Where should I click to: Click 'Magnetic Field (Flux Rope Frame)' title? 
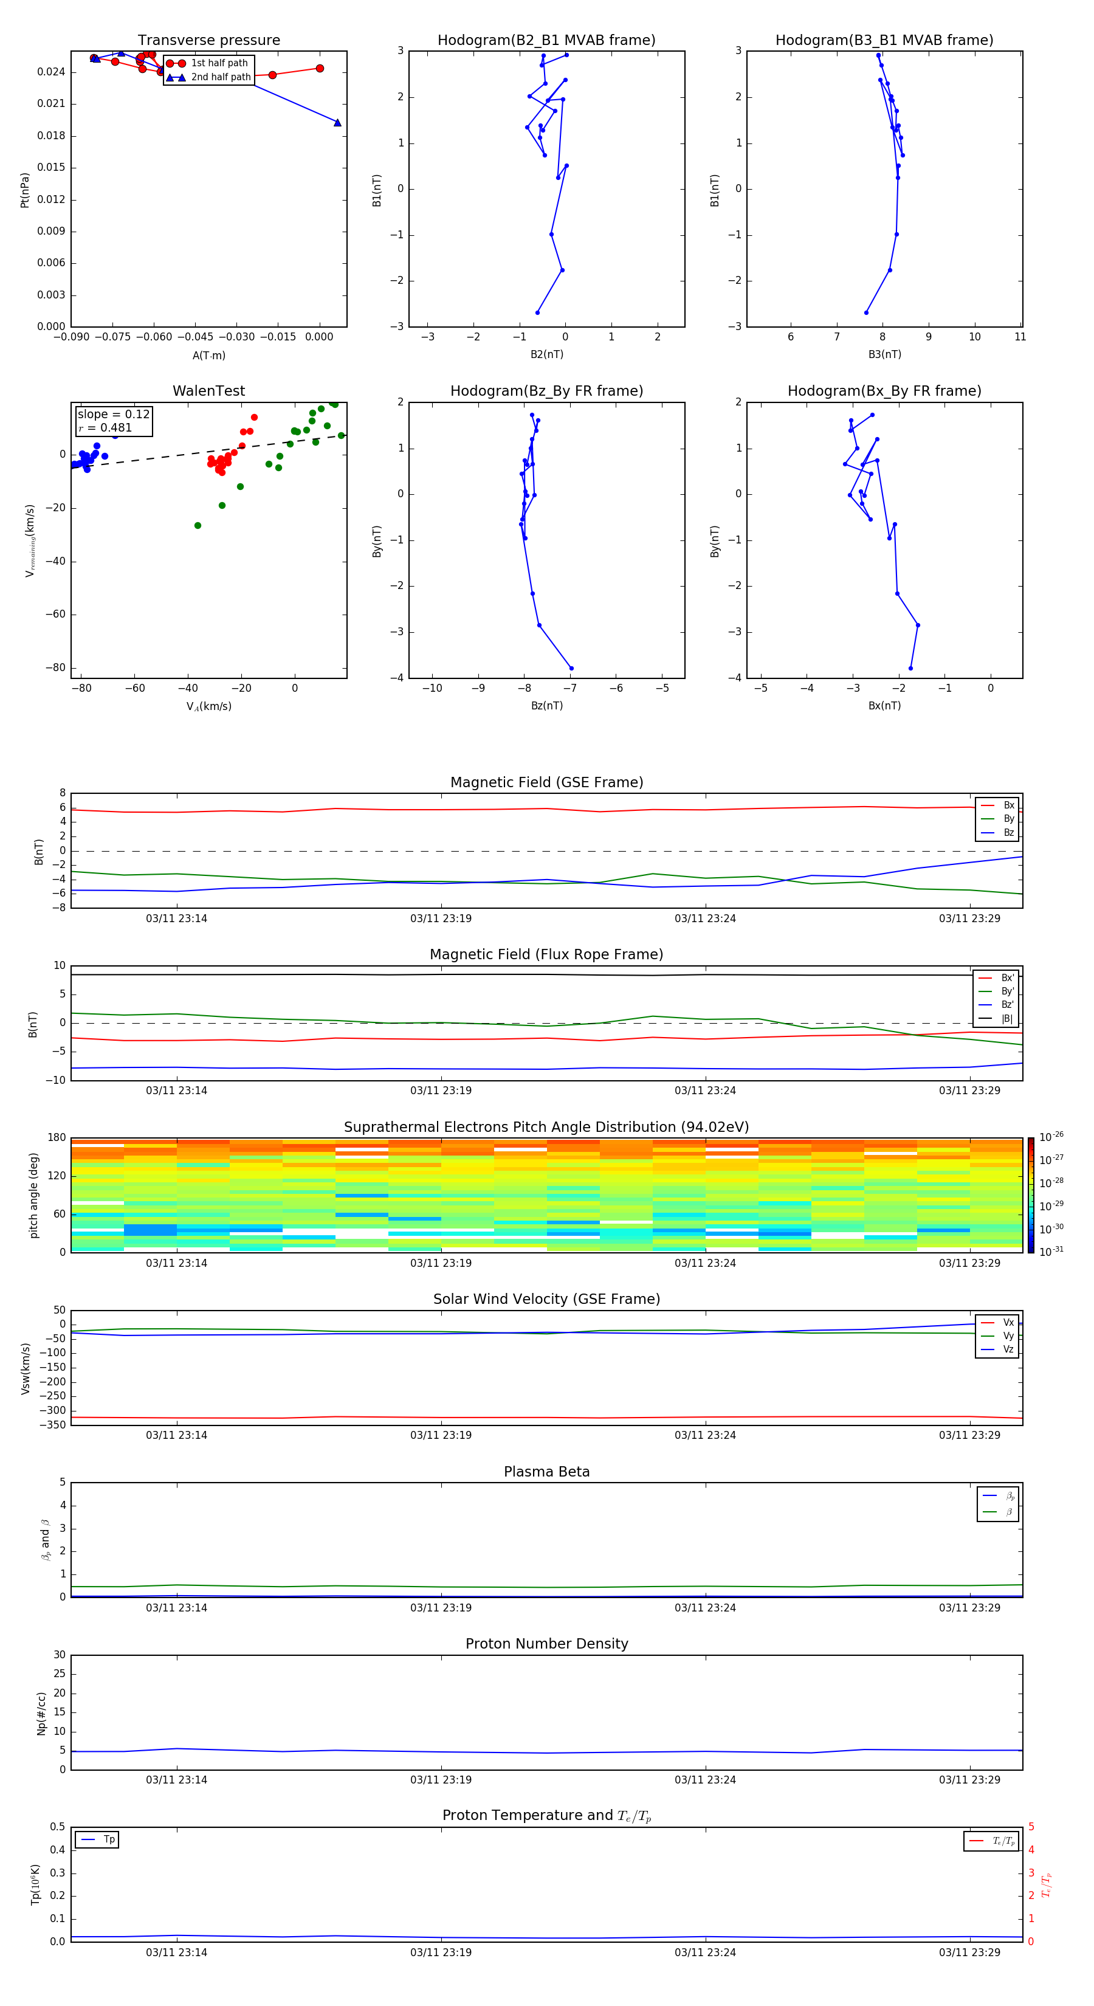546,955
